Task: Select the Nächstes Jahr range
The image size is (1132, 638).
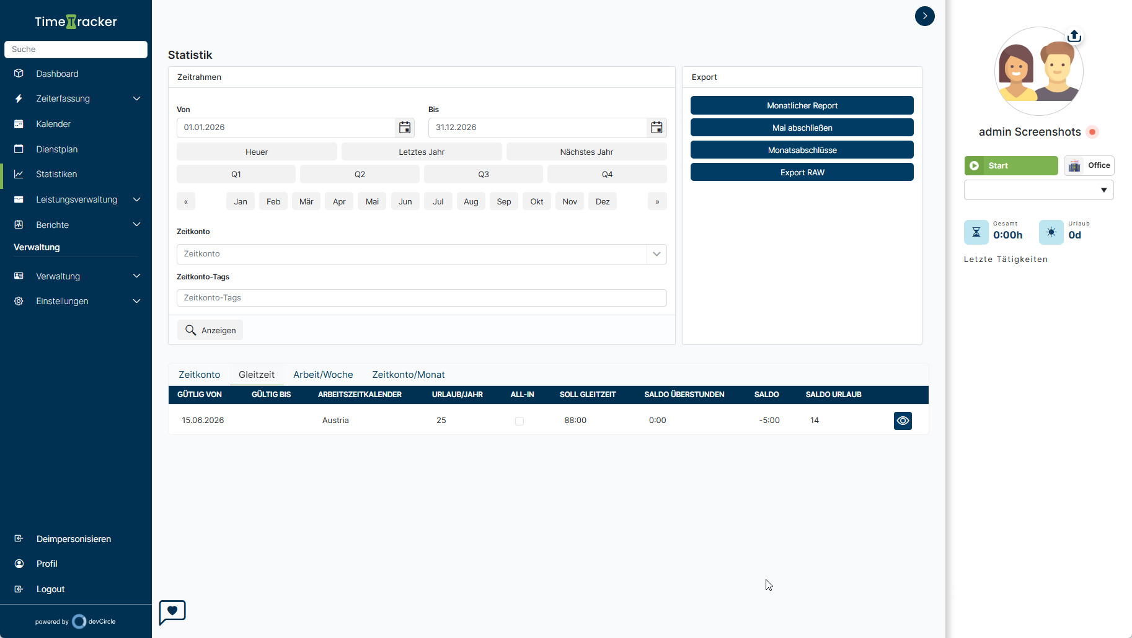Action: [586, 152]
